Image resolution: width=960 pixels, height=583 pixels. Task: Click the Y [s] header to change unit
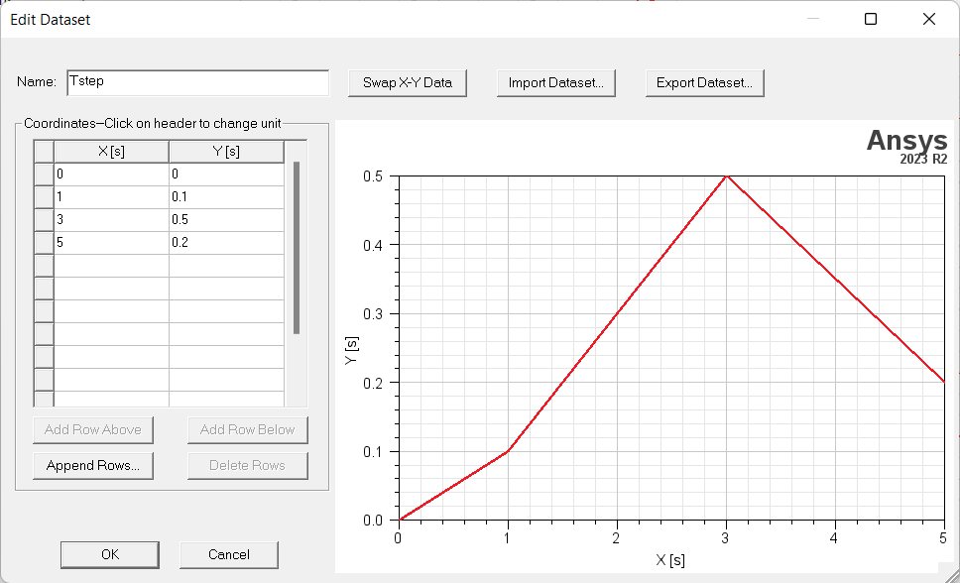[x=226, y=151]
